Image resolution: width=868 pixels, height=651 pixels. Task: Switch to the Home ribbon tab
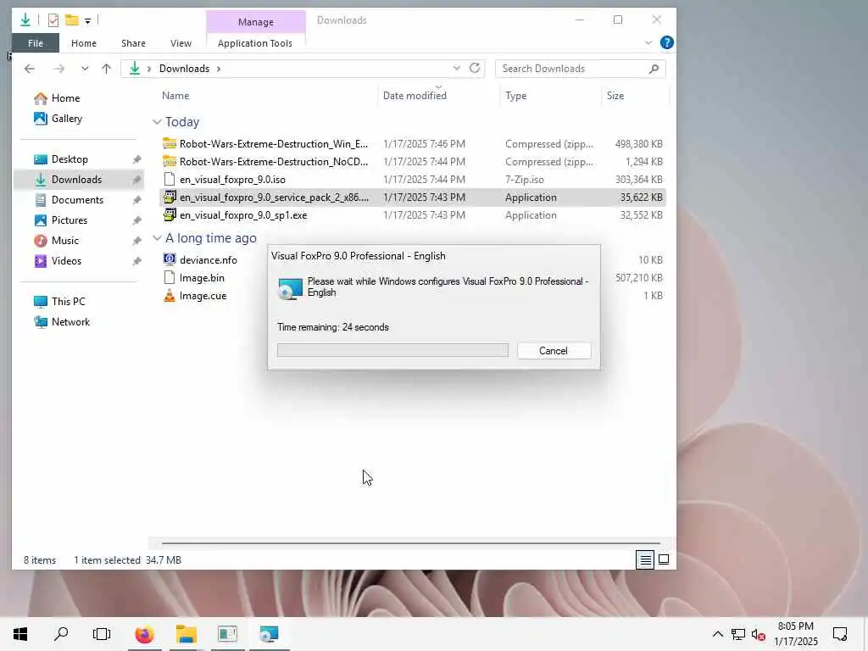click(x=84, y=43)
